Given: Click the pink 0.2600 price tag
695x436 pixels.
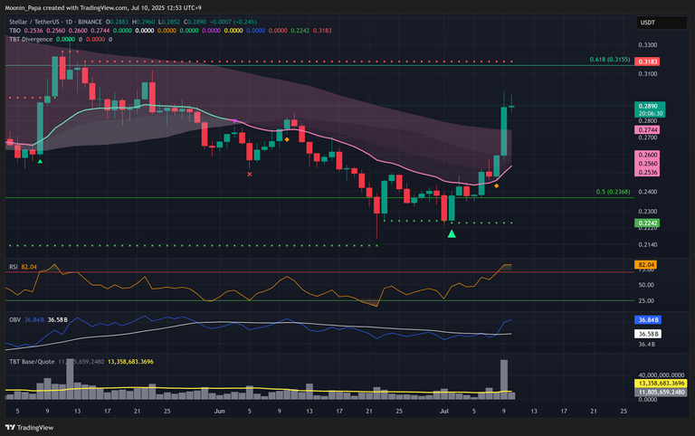Looking at the screenshot, I should click(647, 155).
